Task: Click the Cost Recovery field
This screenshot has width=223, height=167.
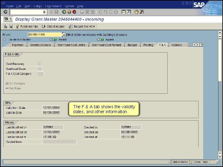Action: 39,64
